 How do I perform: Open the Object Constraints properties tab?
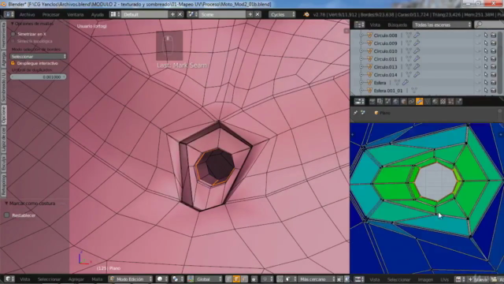411,102
